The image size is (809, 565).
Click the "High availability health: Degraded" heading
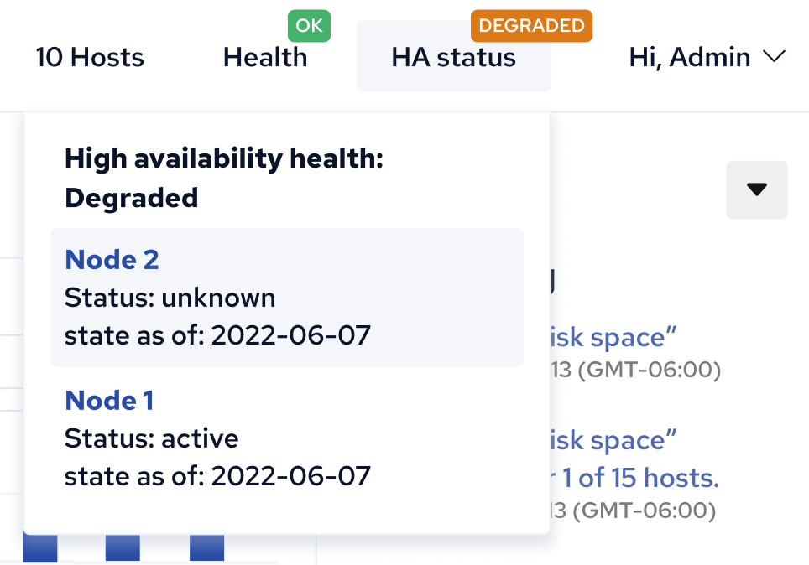click(x=223, y=178)
